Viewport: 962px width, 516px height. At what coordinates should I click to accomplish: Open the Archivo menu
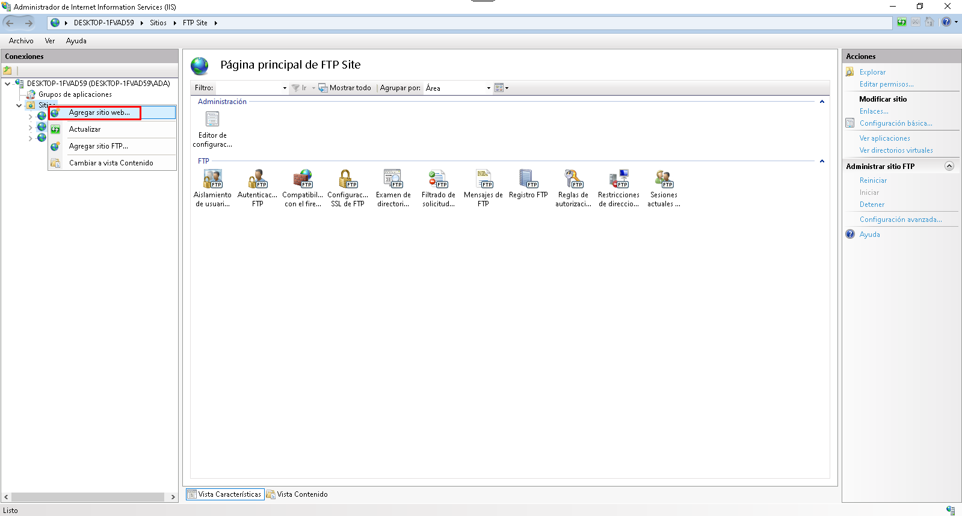[21, 41]
